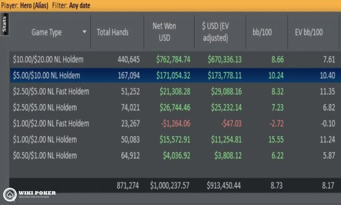Viewport: 341px width, 205px height.
Task: Click the $1,000,237.57 total net won cell
Action: 169,186
